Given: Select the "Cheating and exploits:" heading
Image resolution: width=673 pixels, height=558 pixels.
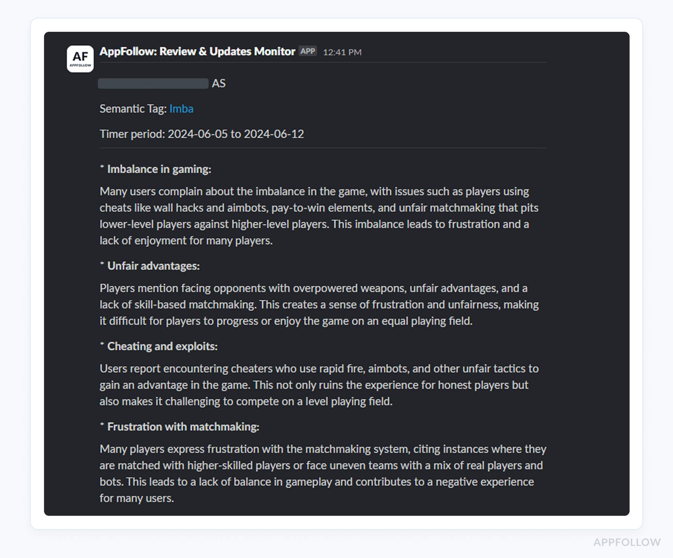Looking at the screenshot, I should pyautogui.click(x=162, y=346).
